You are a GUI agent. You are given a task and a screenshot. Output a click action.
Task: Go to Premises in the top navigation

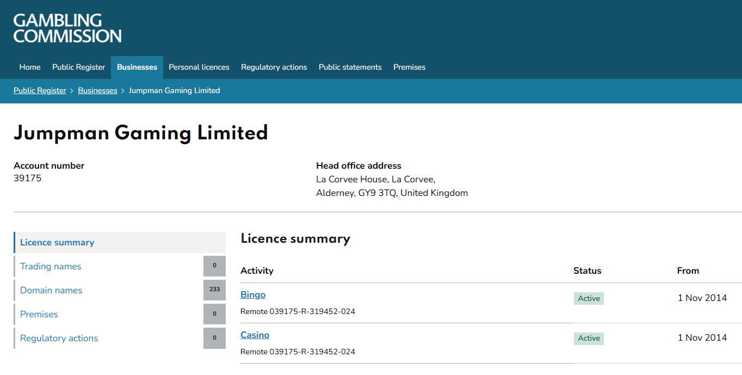[410, 67]
